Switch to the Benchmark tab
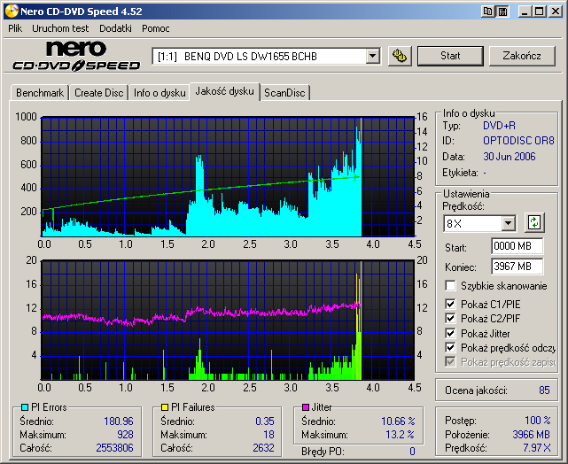The image size is (568, 464). 40,93
